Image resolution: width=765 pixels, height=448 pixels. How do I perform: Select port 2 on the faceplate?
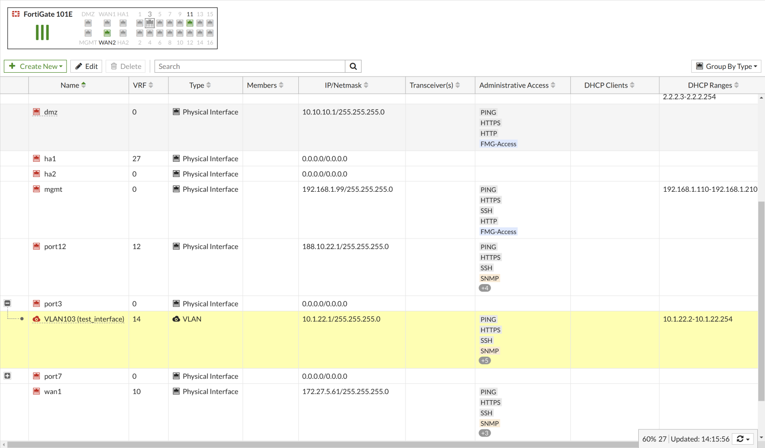click(x=140, y=33)
